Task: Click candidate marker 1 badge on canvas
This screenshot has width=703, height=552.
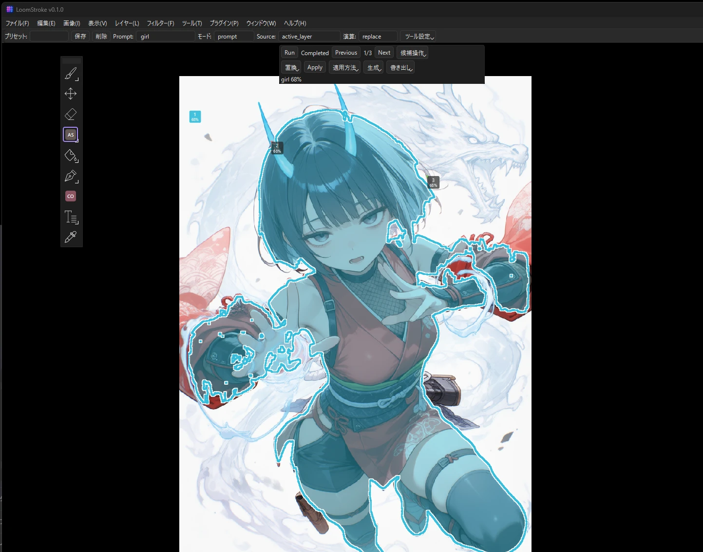Action: [x=195, y=117]
